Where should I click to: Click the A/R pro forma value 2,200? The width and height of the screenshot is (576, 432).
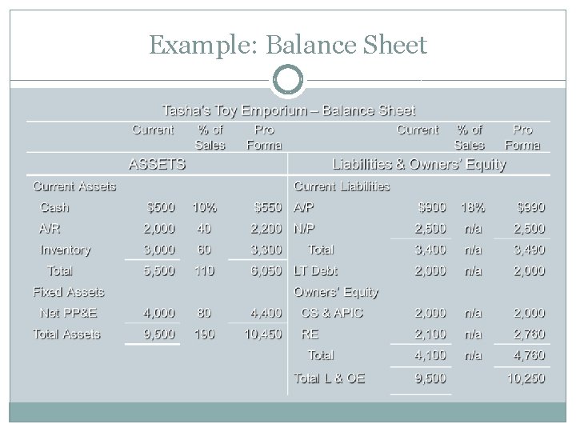266,229
